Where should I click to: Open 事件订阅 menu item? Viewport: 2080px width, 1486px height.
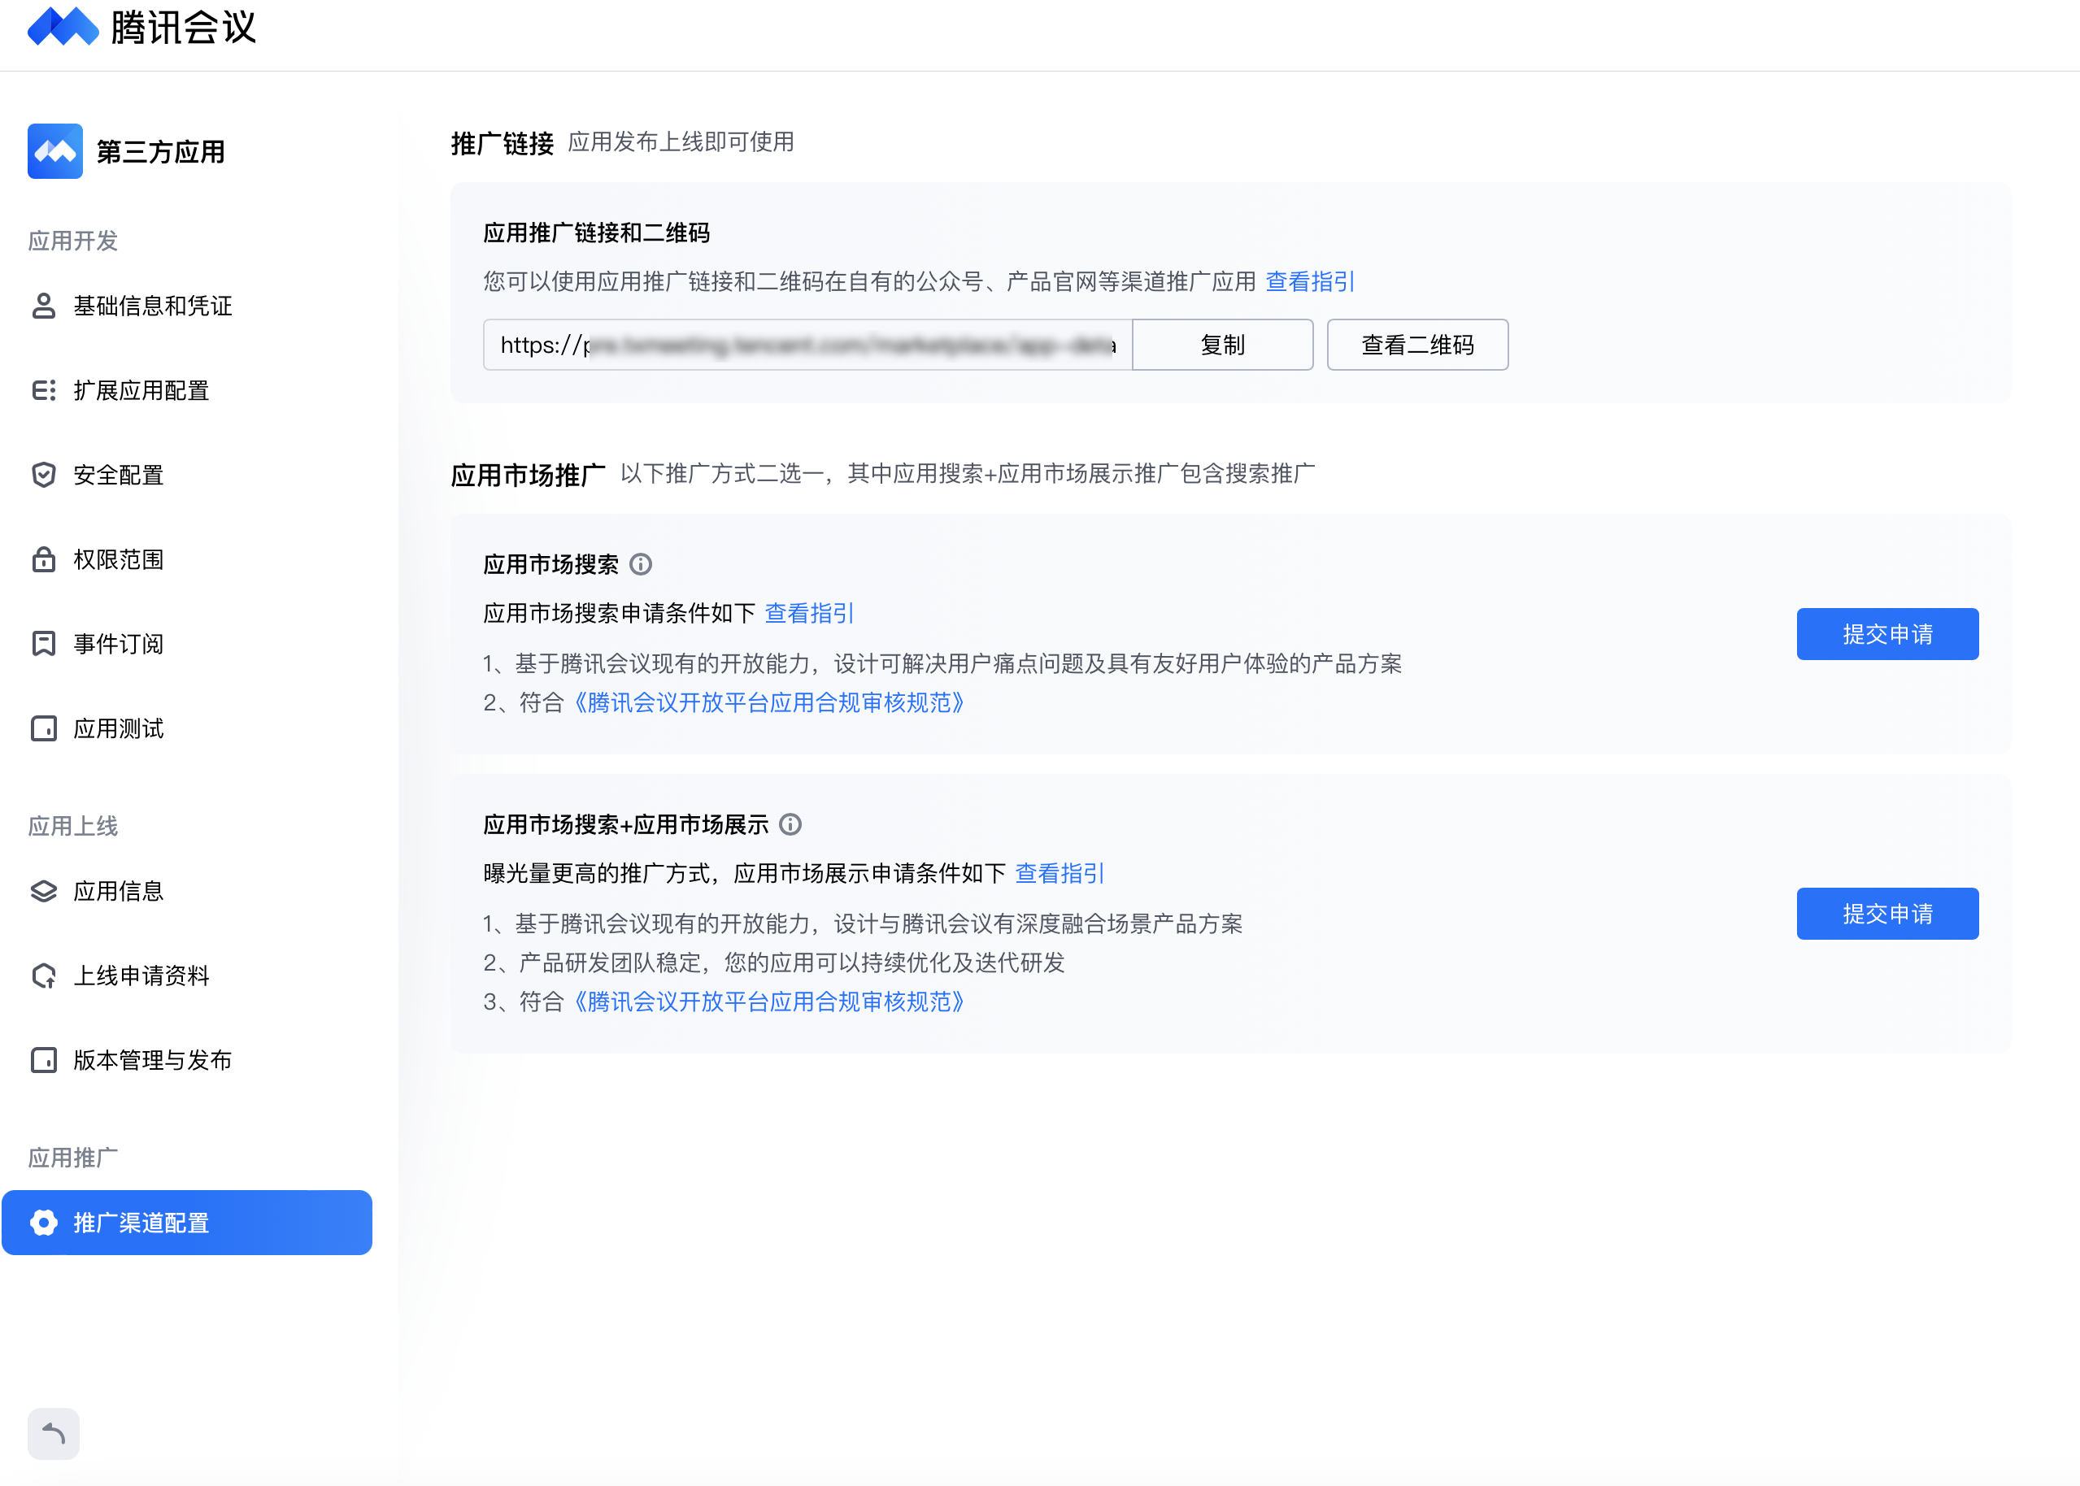point(187,644)
